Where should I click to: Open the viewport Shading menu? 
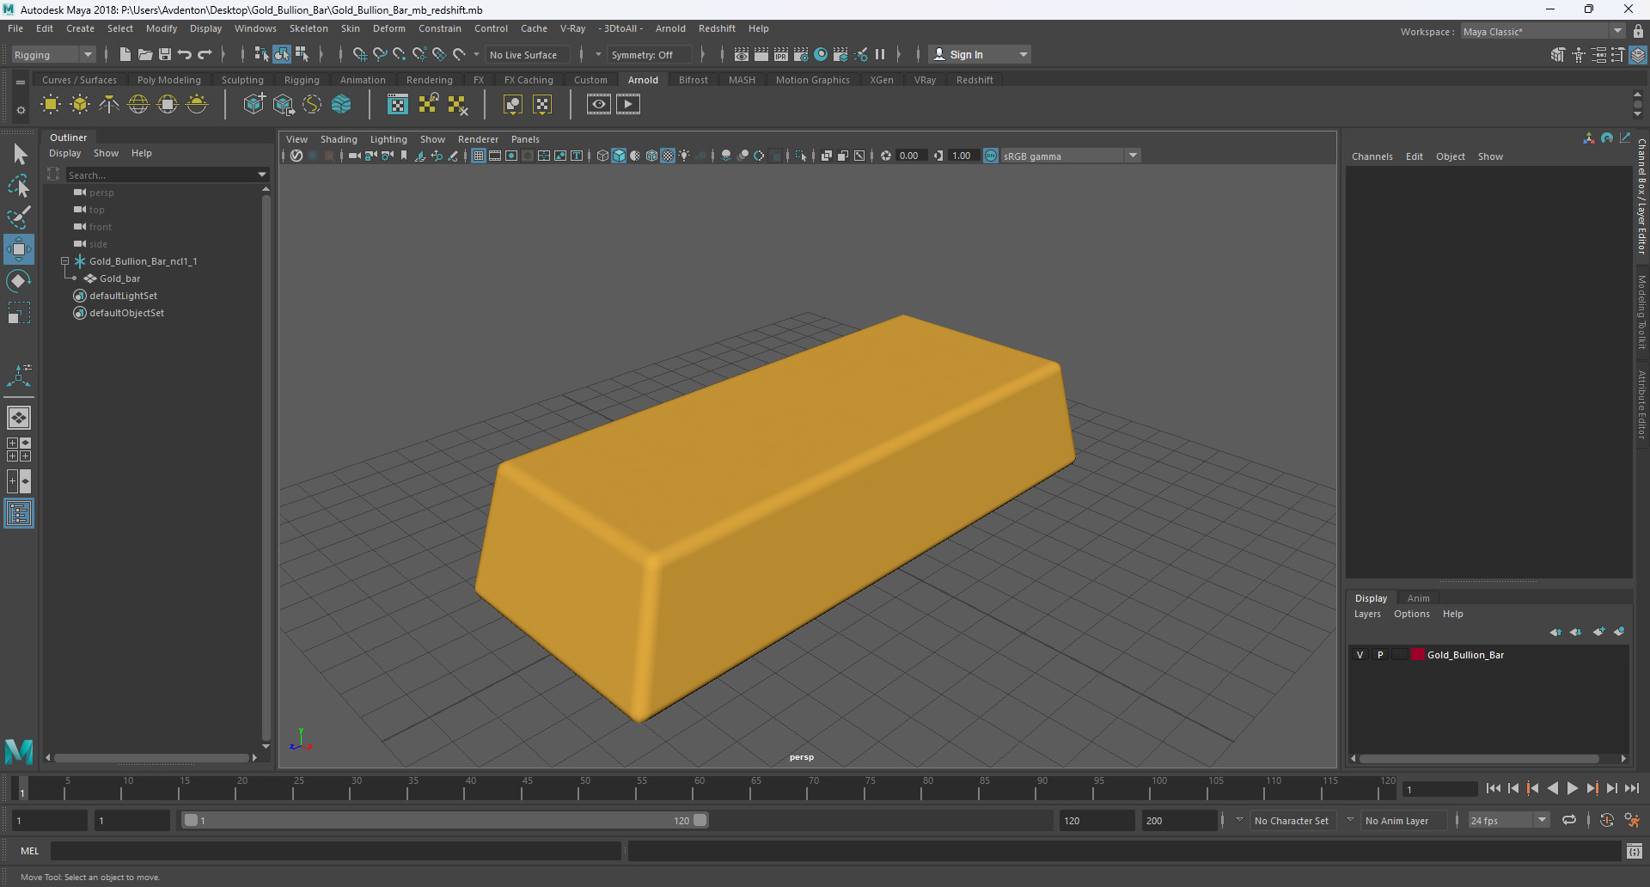(339, 139)
